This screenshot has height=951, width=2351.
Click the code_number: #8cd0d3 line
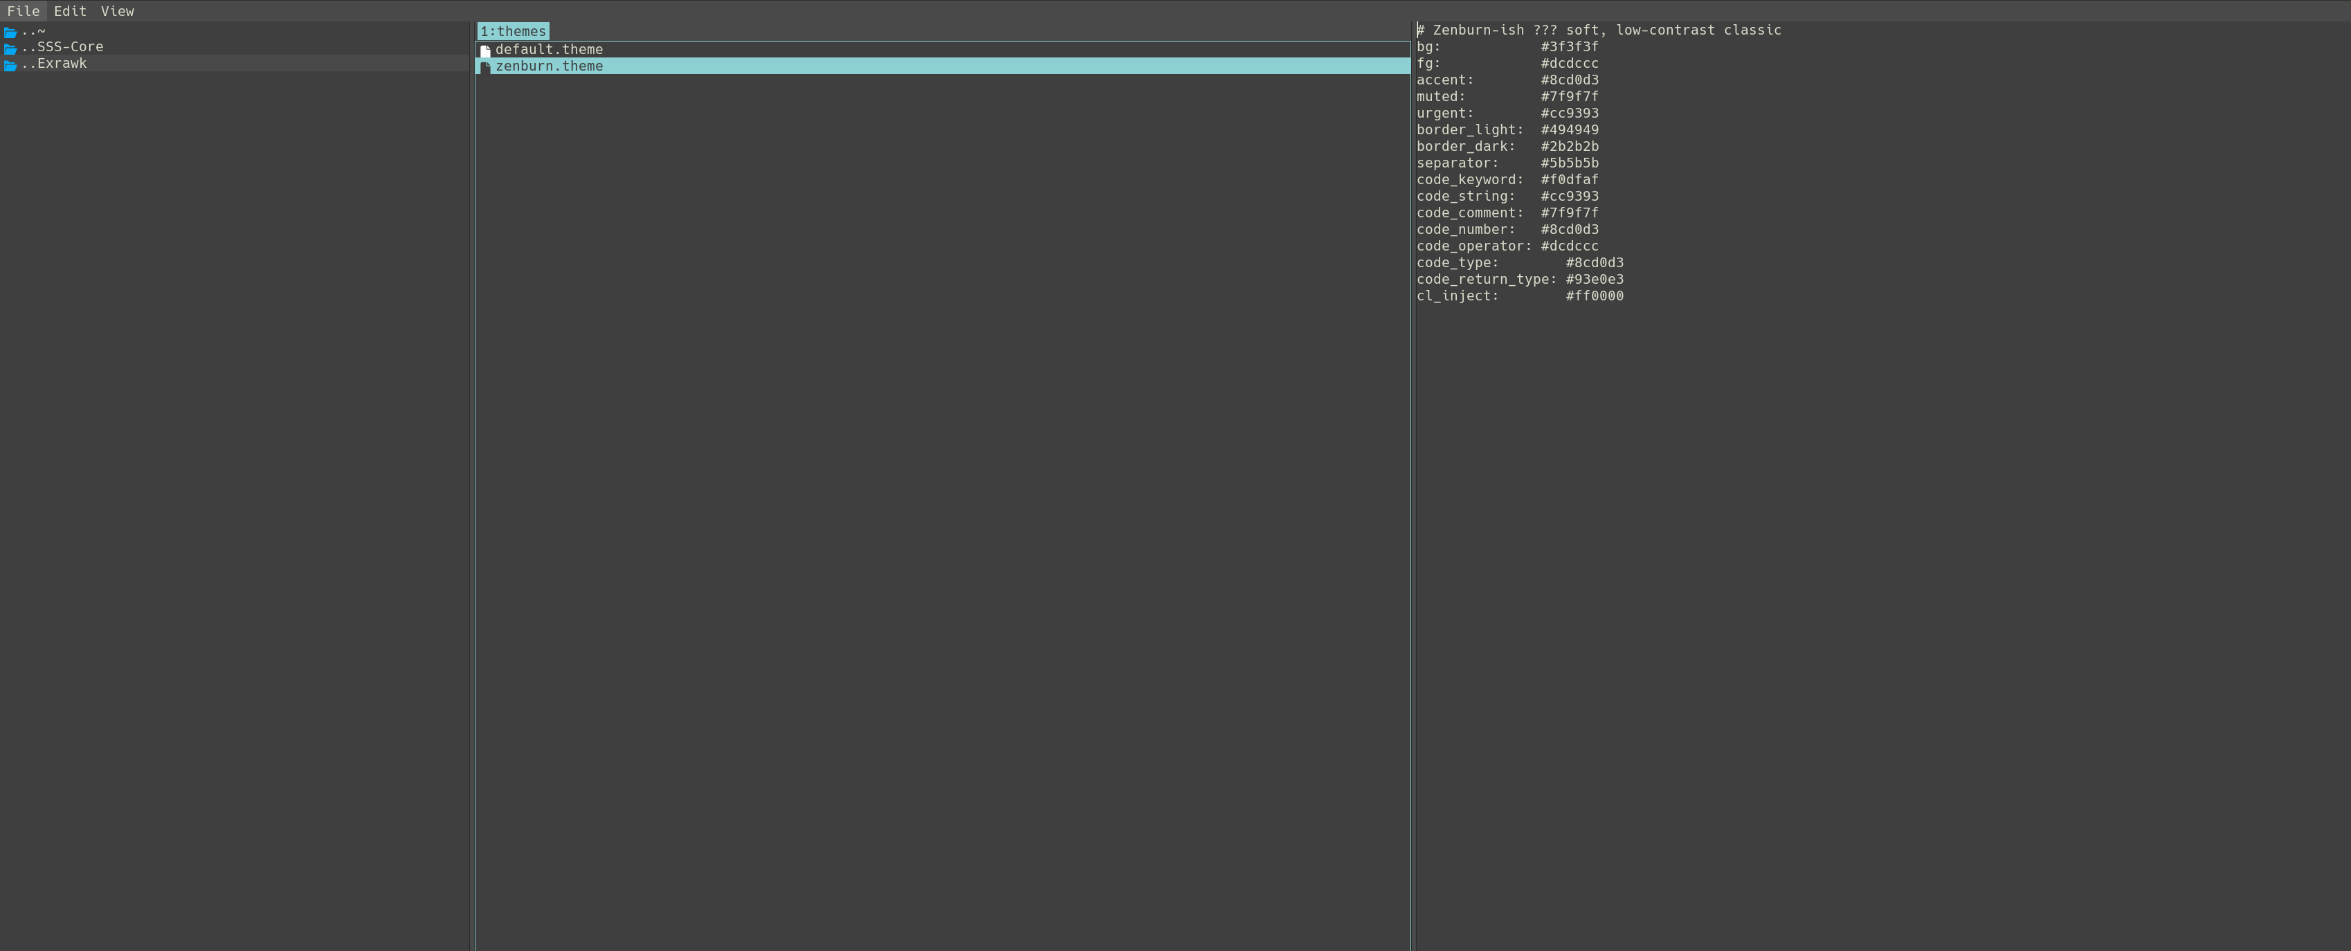pos(1507,229)
